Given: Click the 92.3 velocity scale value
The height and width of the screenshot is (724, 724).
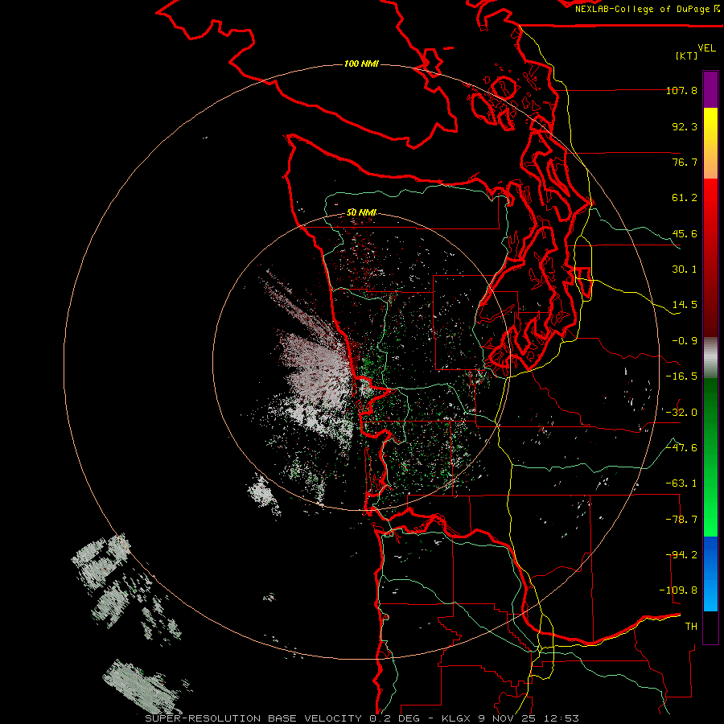Looking at the screenshot, I should [685, 126].
